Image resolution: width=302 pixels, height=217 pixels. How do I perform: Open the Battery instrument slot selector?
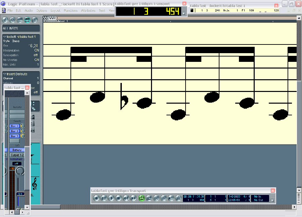click(17, 150)
